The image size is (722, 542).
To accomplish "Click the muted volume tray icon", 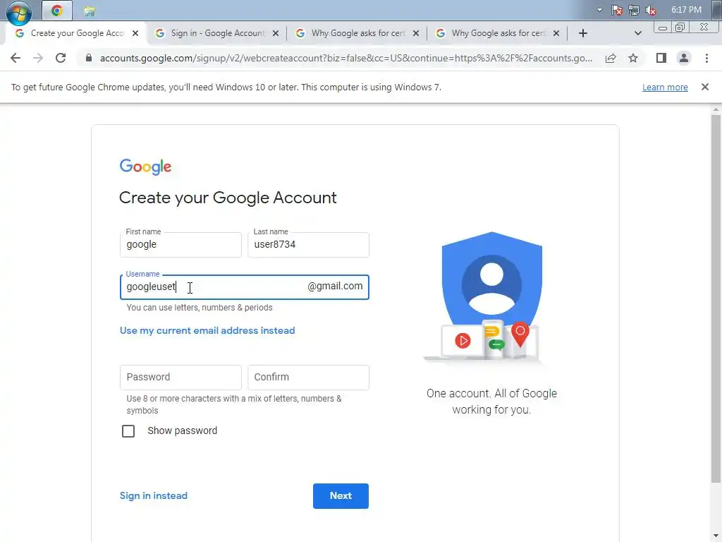I will (651, 10).
